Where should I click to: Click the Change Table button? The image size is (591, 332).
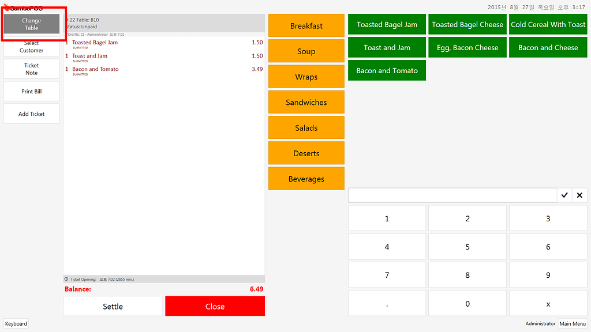(31, 24)
